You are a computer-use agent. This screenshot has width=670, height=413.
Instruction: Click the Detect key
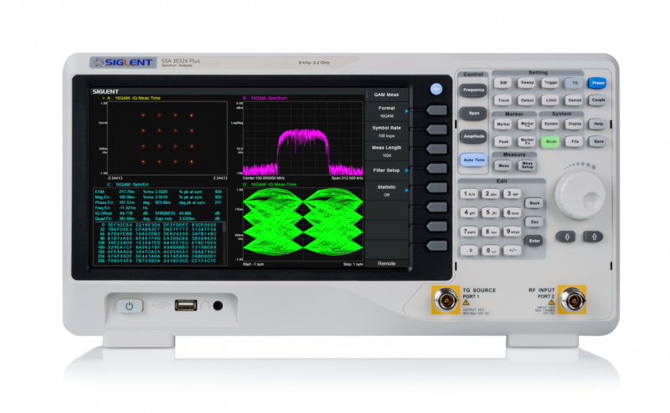point(527,100)
